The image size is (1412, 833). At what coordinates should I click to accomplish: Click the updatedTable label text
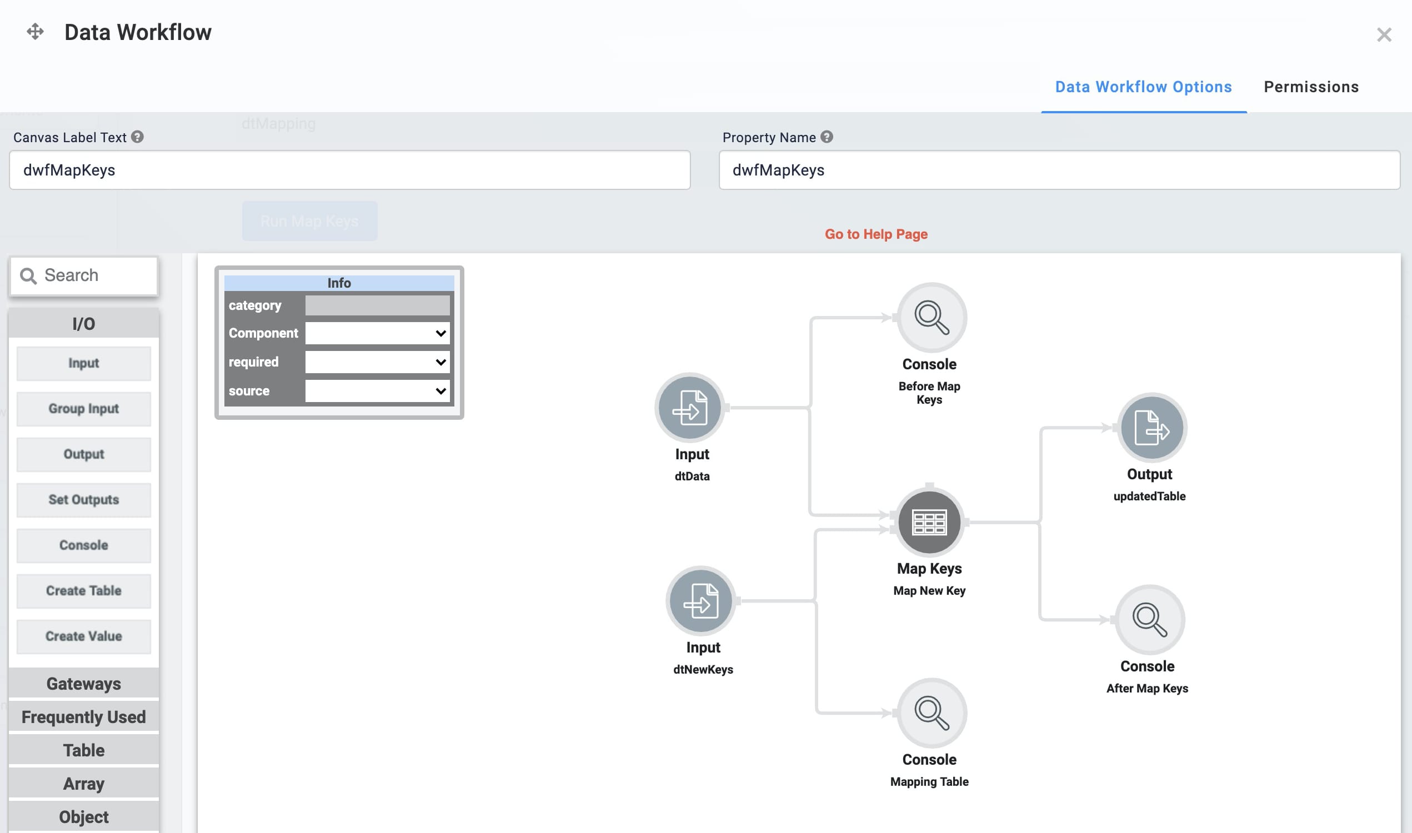[1149, 496]
